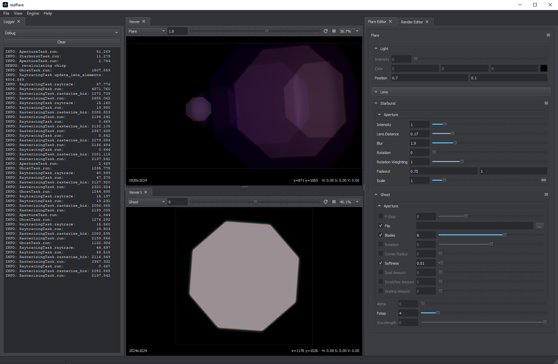Expand the Lens section
The width and height of the screenshot is (558, 364).
tap(376, 92)
